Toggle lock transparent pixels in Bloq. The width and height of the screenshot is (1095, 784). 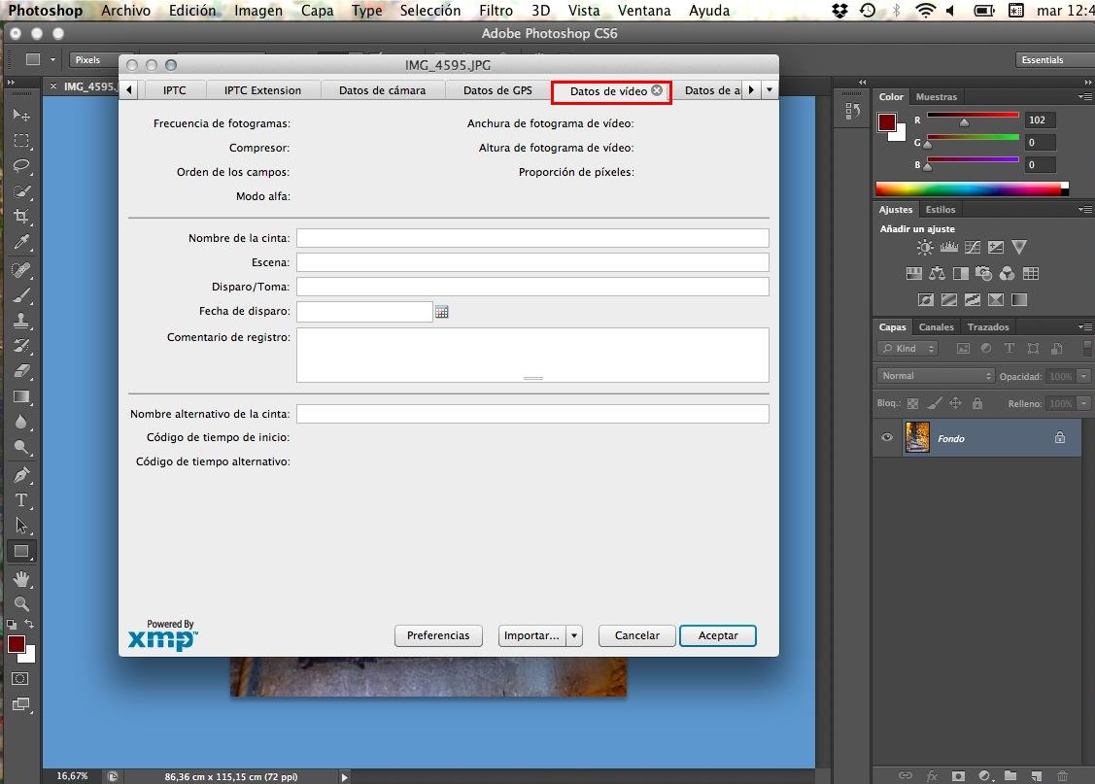(912, 403)
